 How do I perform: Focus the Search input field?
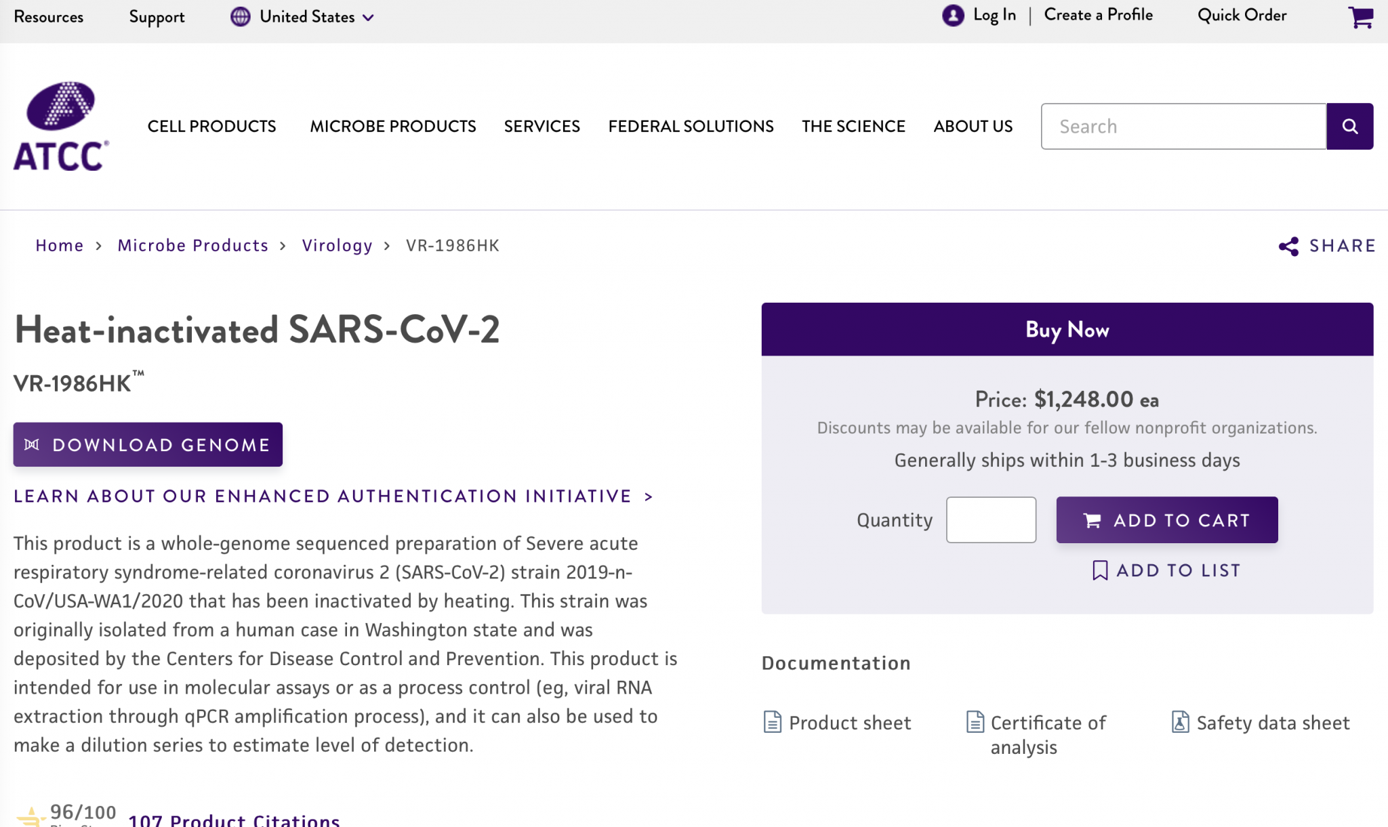click(1183, 126)
